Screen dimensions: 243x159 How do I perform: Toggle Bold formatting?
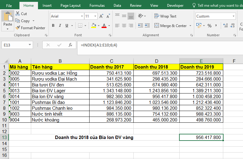coord(53,26)
